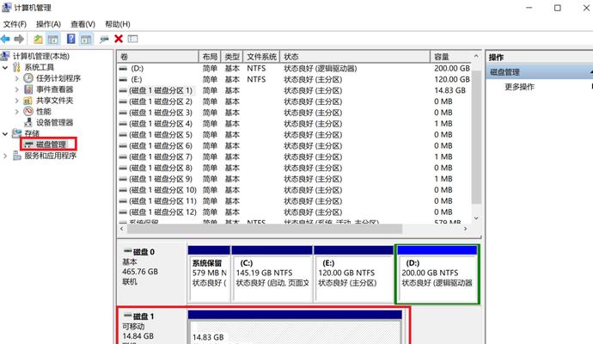Open 事件查看器 tree item
This screenshot has width=593, height=344.
click(x=54, y=89)
